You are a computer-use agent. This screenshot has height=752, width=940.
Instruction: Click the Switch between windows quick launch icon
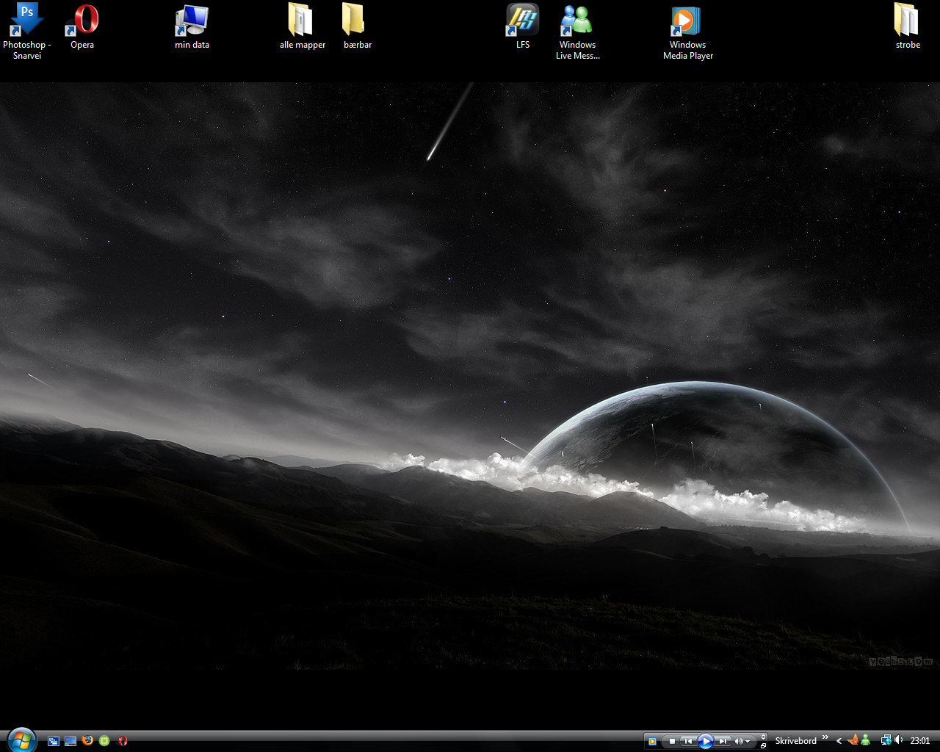point(54,741)
